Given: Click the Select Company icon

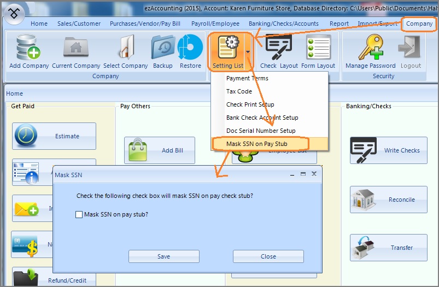Looking at the screenshot, I should point(126,48).
